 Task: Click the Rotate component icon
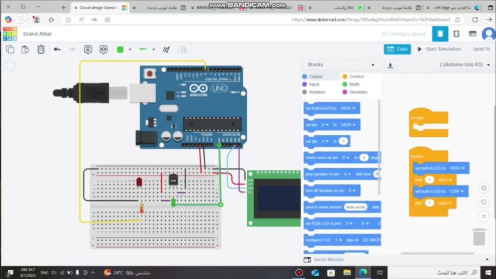pyautogui.click(x=166, y=50)
